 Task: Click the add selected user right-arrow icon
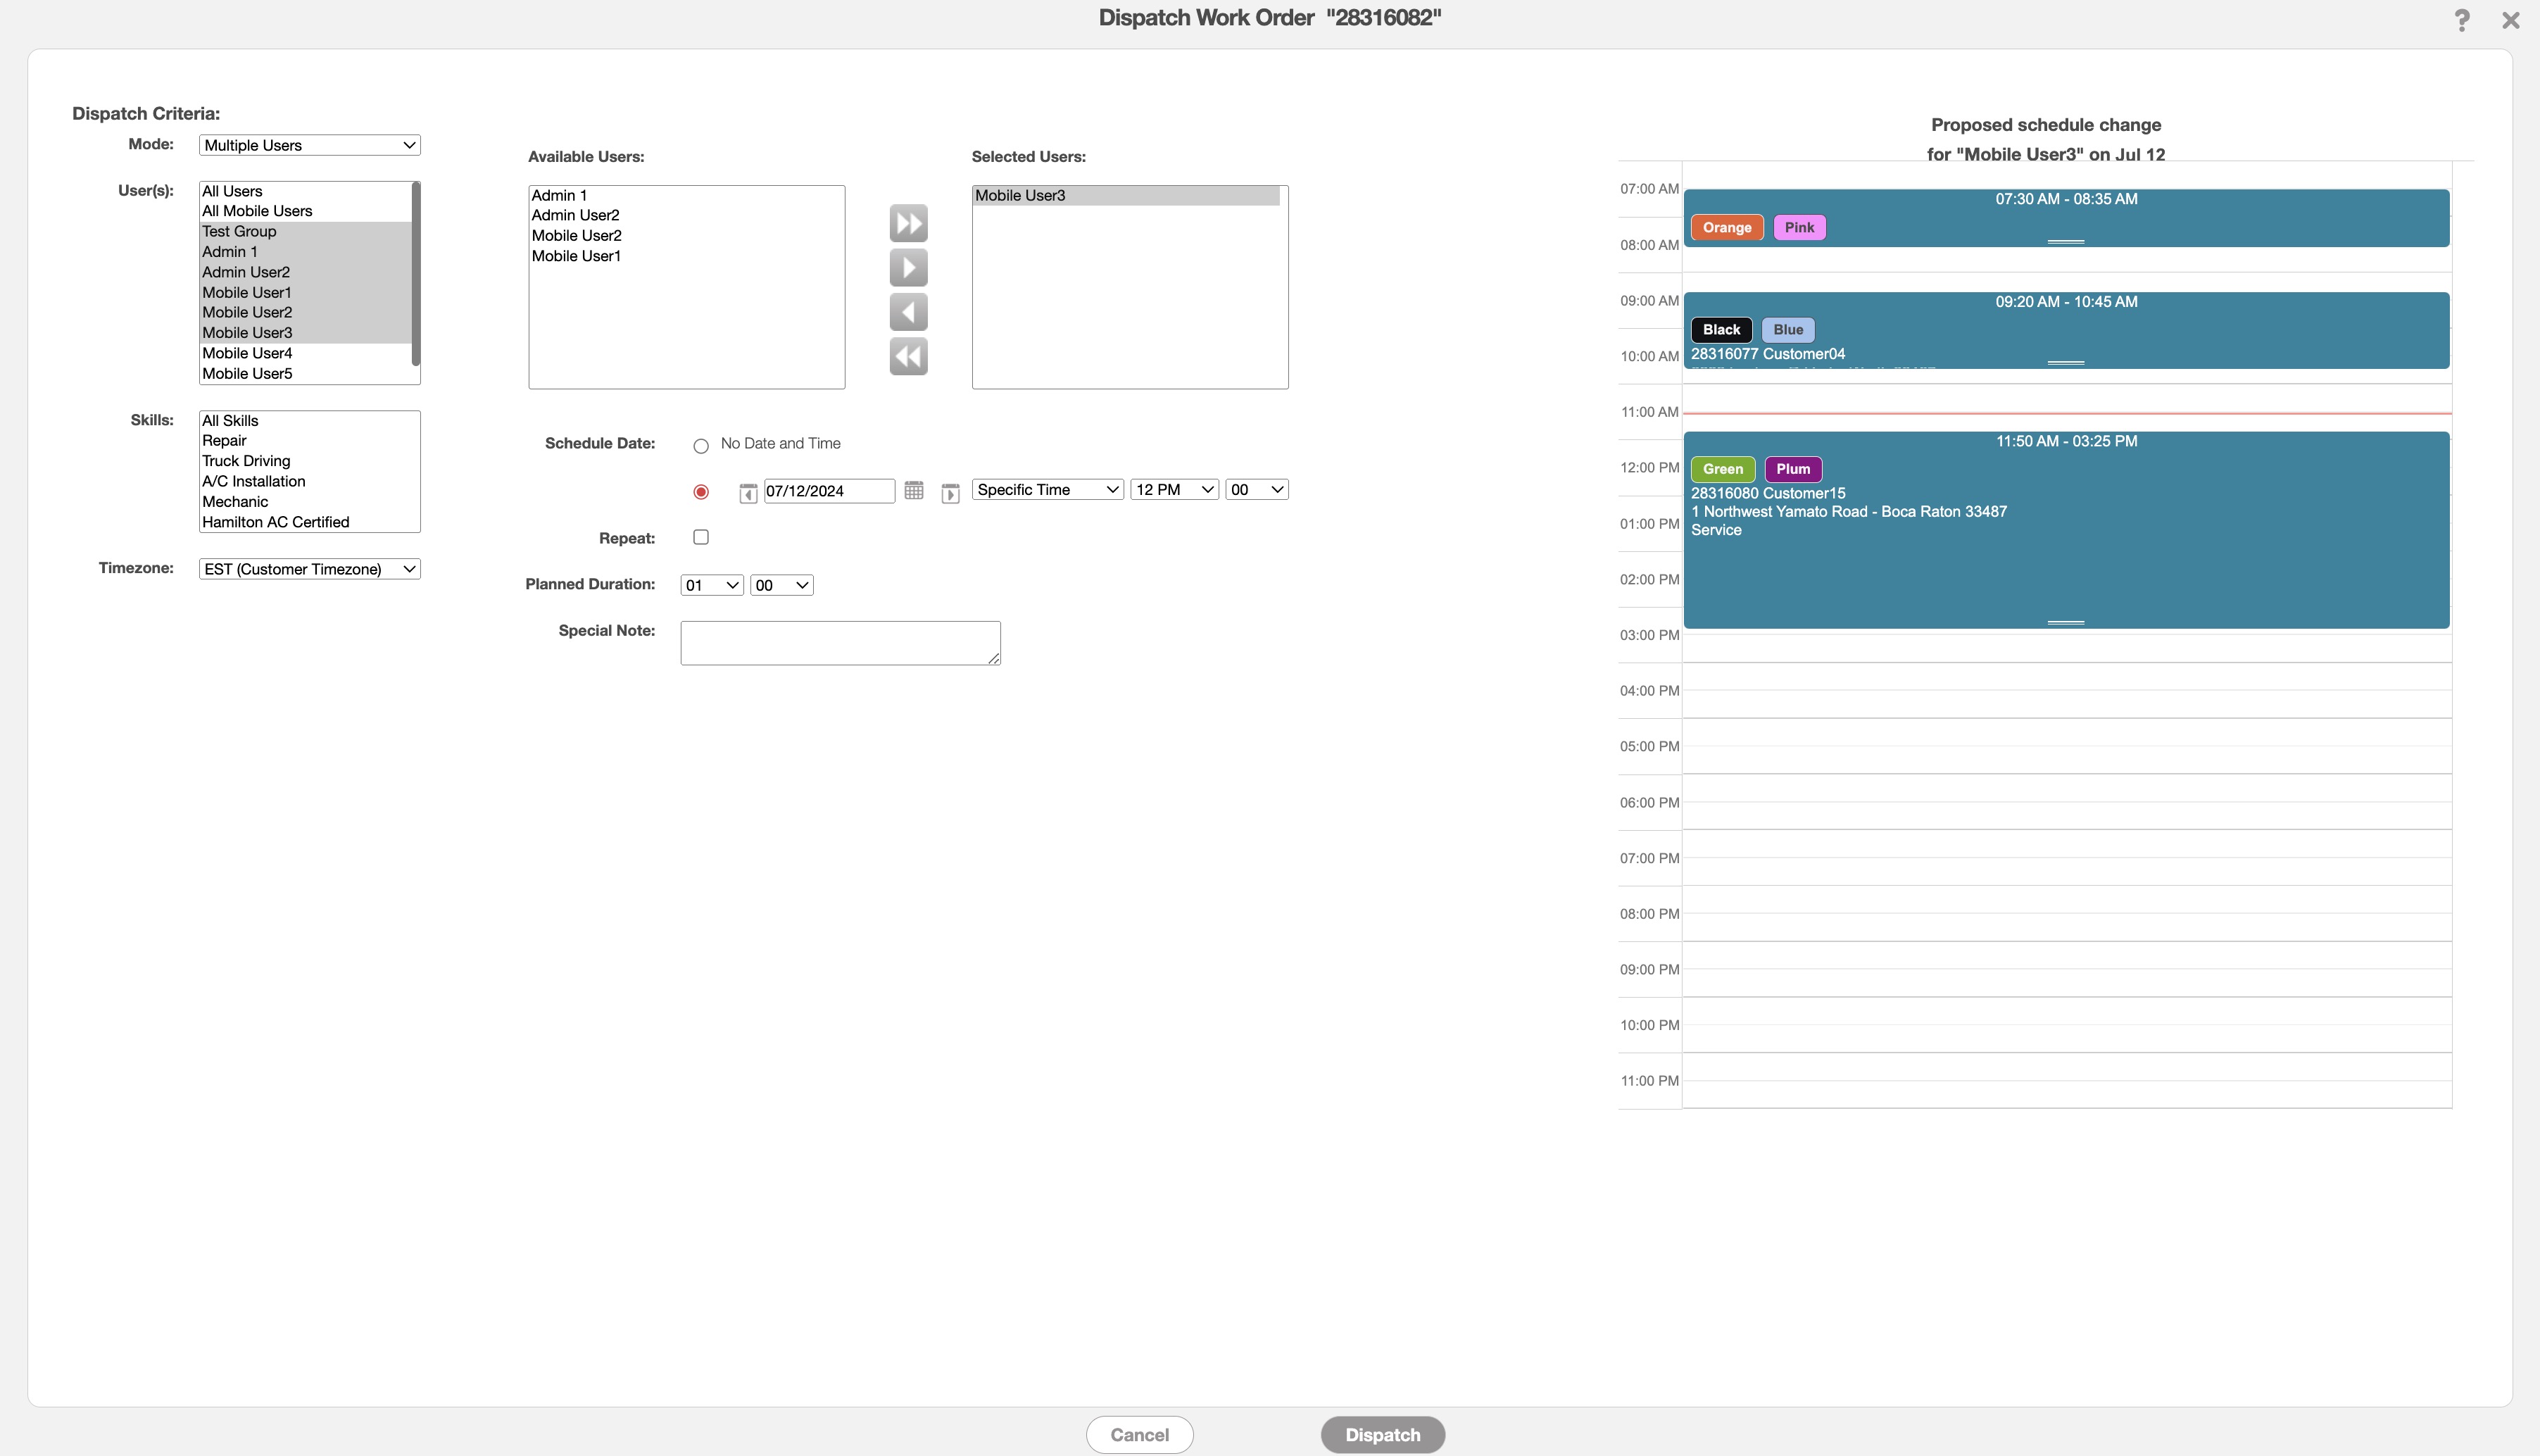(x=907, y=268)
